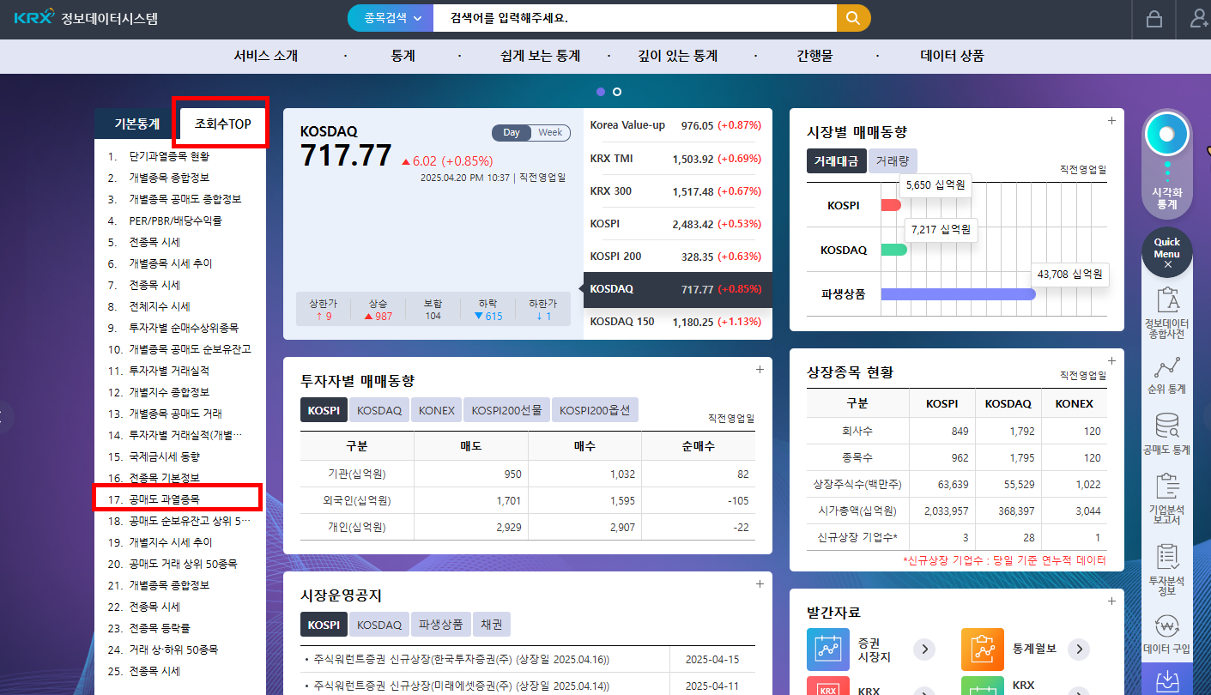Open 데이터 상품 menu
Image resolution: width=1211 pixels, height=695 pixels.
952,56
